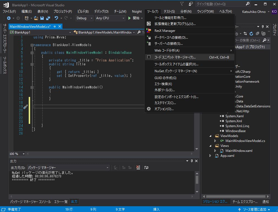
Task: Toggle auto-hide pin on Solution Explorer
Action: (x=263, y=27)
